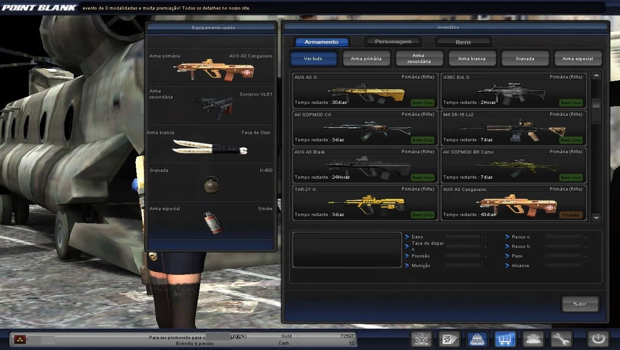Screen dimensions: 620x350
Task: Click Sem Uso badge on G36C Ext. D
Action: coord(571,103)
